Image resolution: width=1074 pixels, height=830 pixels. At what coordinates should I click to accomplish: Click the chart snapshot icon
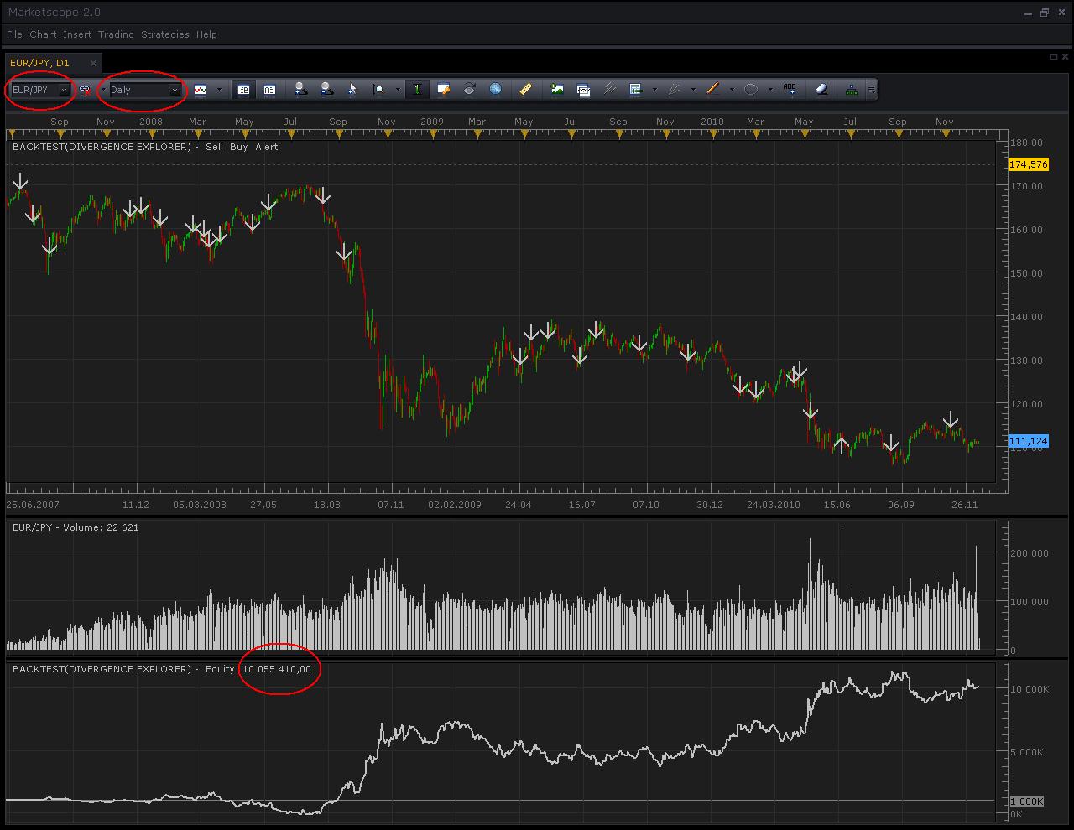tap(583, 90)
